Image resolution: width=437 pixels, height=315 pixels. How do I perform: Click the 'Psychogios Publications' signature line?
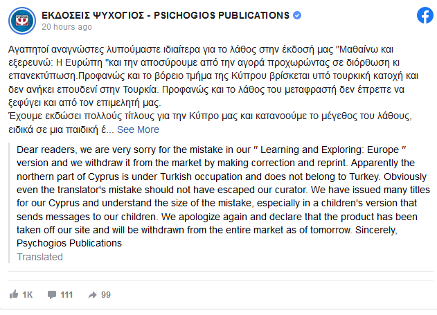(69, 243)
